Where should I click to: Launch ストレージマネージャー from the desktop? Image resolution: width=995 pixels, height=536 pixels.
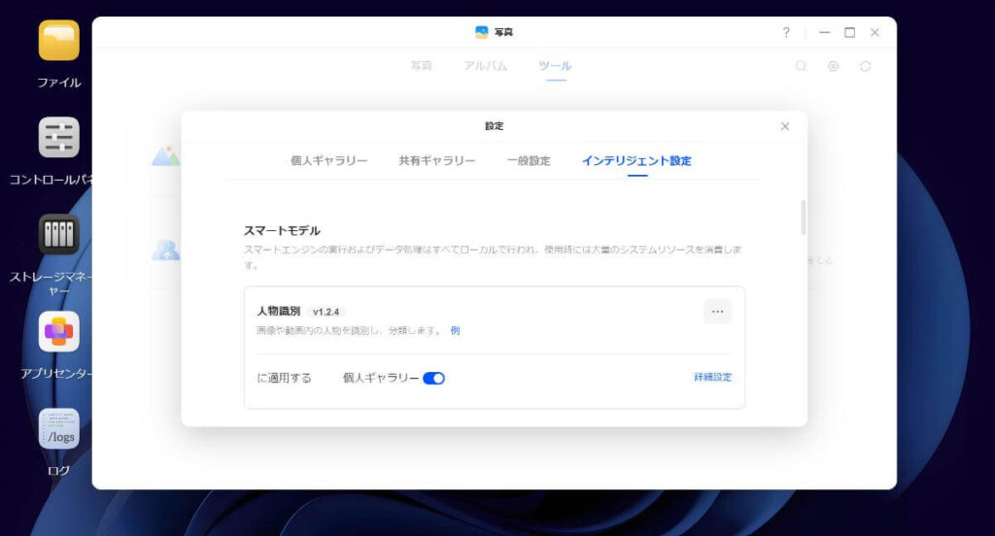pos(58,235)
